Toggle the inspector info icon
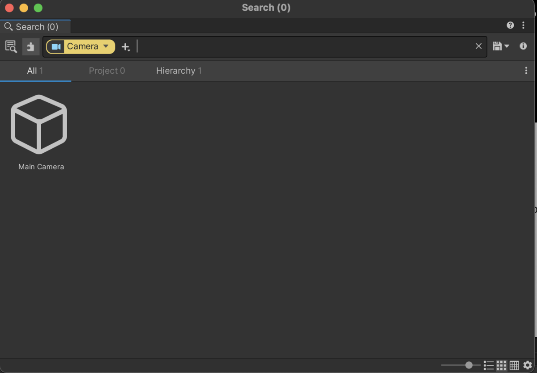537x373 pixels. point(523,46)
